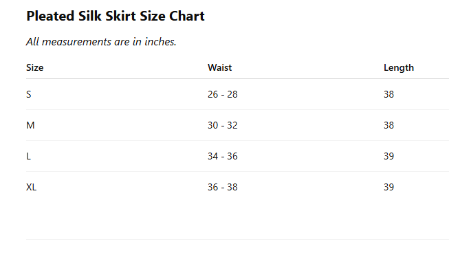
Task: Select the 'All measurements are in inches' note
Action: click(101, 42)
